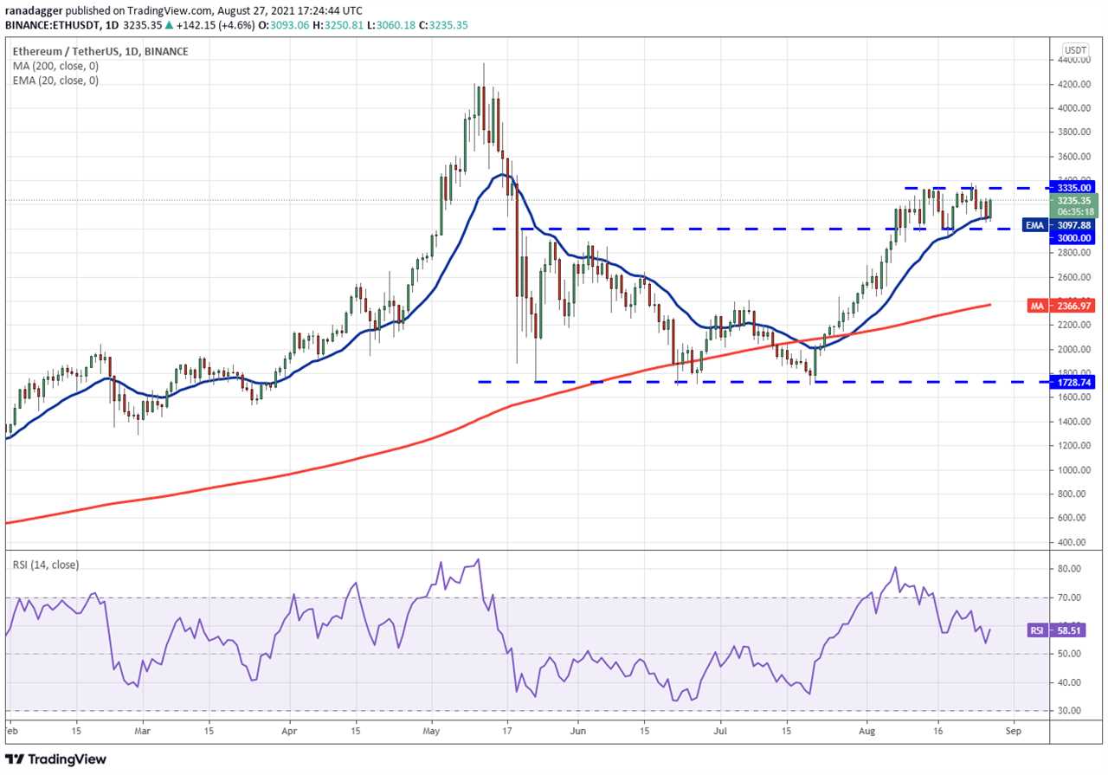Click the Sep label on time axis
This screenshot has width=1108, height=775.
coord(1014,731)
